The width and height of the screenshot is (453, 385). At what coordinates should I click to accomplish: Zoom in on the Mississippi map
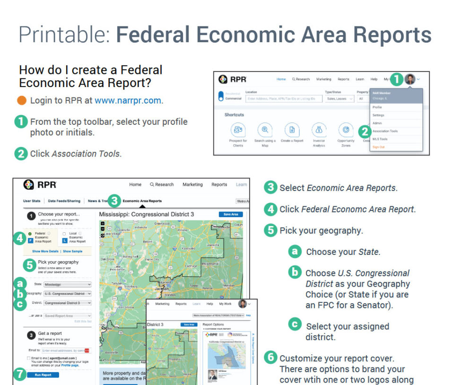(103, 222)
